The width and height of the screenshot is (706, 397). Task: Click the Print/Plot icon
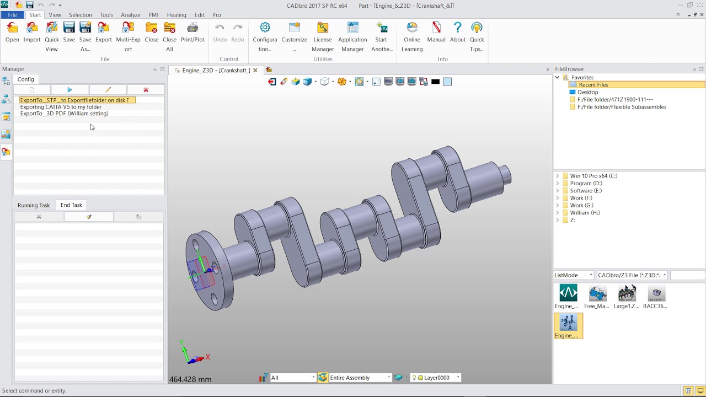tap(192, 29)
